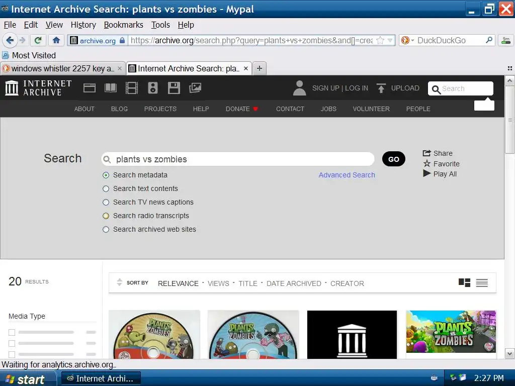This screenshot has height=386, width=515.
Task: Switch to tile view of results
Action: [x=464, y=282]
